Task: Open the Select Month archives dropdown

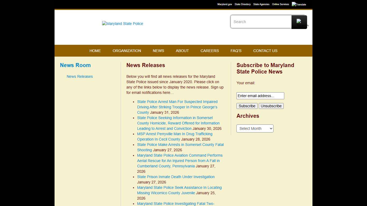Action: [254, 128]
